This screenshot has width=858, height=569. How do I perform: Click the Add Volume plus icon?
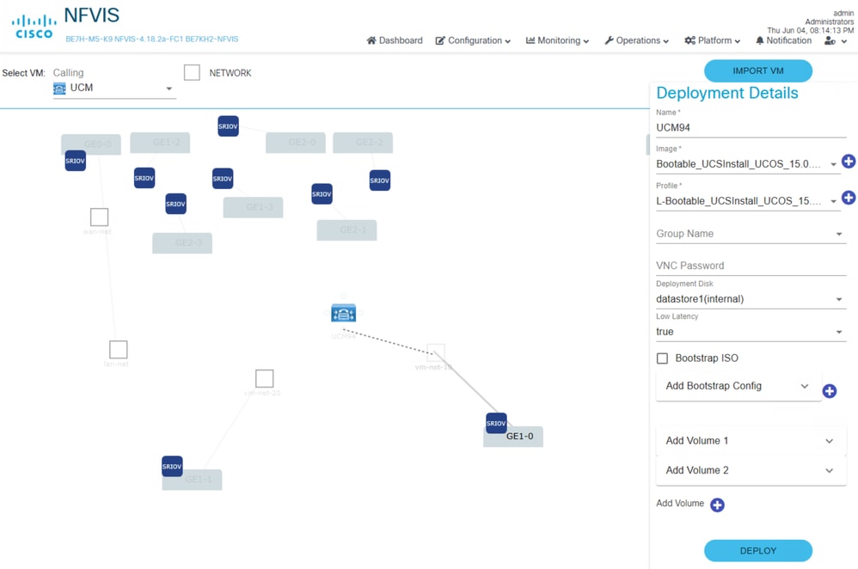tap(717, 505)
